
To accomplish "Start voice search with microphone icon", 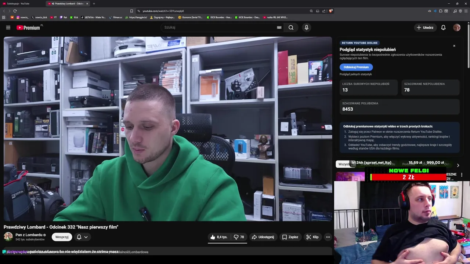I will pyautogui.click(x=307, y=27).
